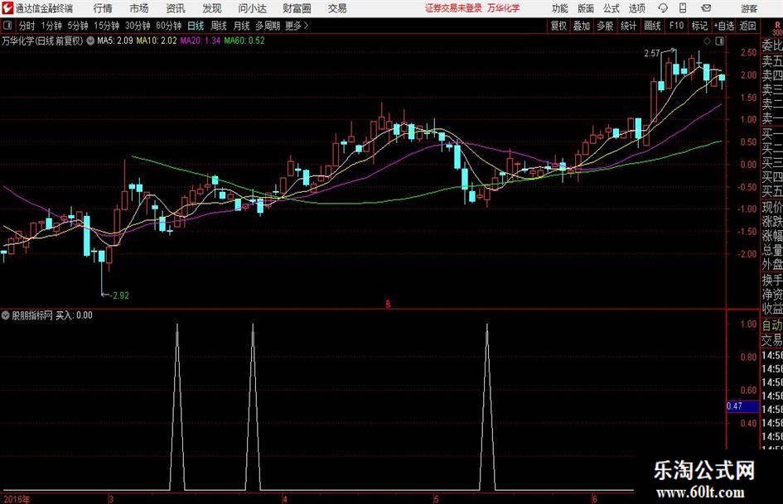Viewport: 783px width, 504px height.
Task: Expand the 万华化学 main chart indicator dropdown
Action: tap(90, 41)
